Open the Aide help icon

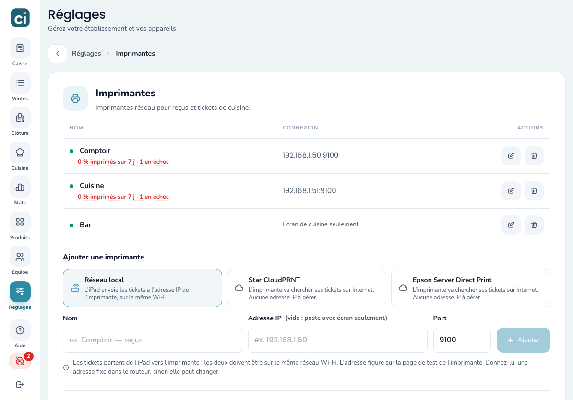(x=20, y=330)
